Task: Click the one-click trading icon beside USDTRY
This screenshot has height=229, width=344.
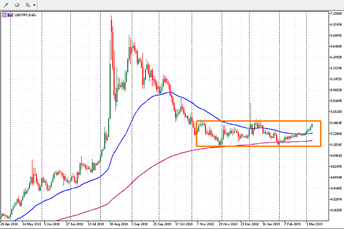Action: [5, 15]
